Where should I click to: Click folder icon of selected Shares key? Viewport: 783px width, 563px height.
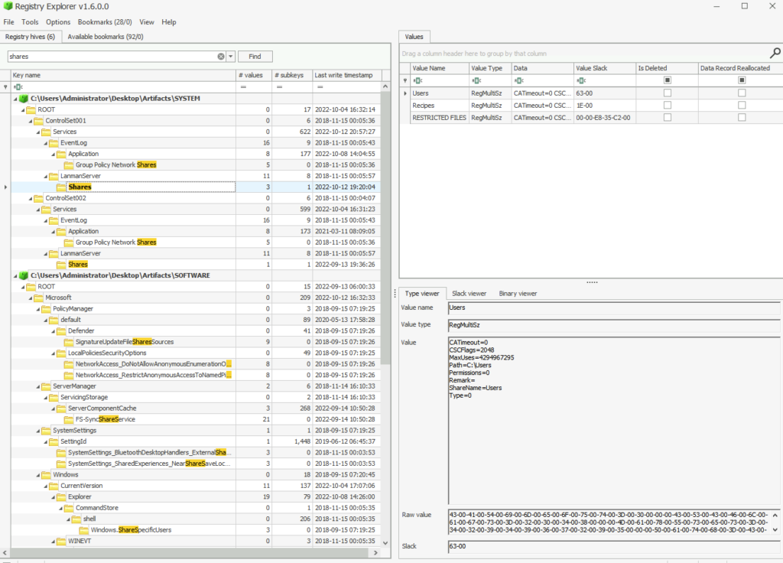click(x=61, y=187)
